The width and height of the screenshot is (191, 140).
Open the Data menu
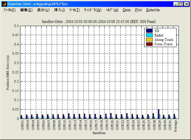(127, 10)
